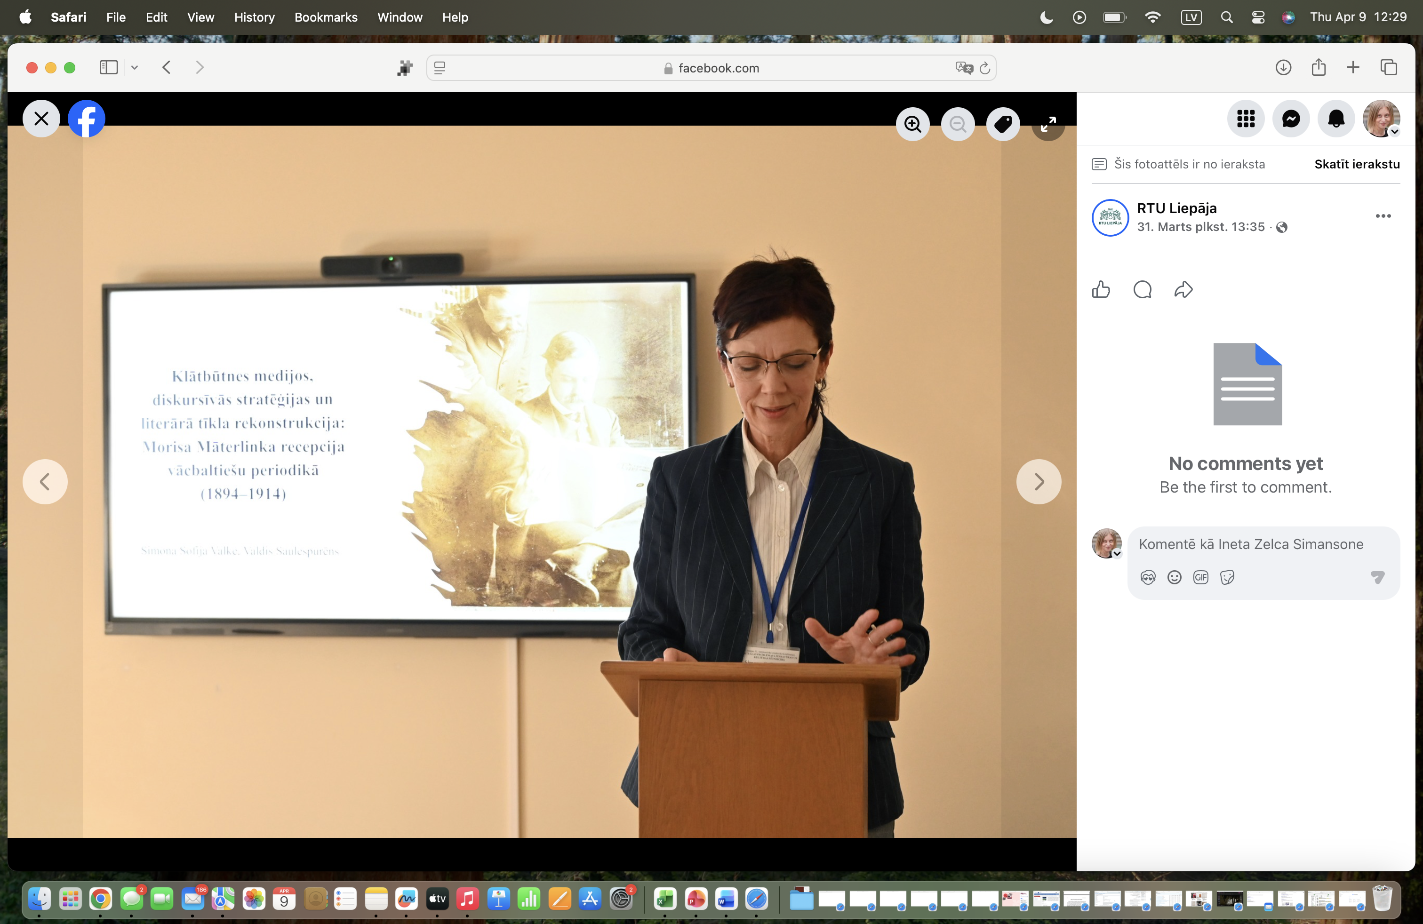Open Safari share sheet

tap(1319, 68)
